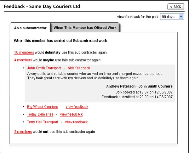This screenshot has height=153, width=189.
Task: Open the Big Wheel Couriers link
Action: pyautogui.click(x=43, y=107)
